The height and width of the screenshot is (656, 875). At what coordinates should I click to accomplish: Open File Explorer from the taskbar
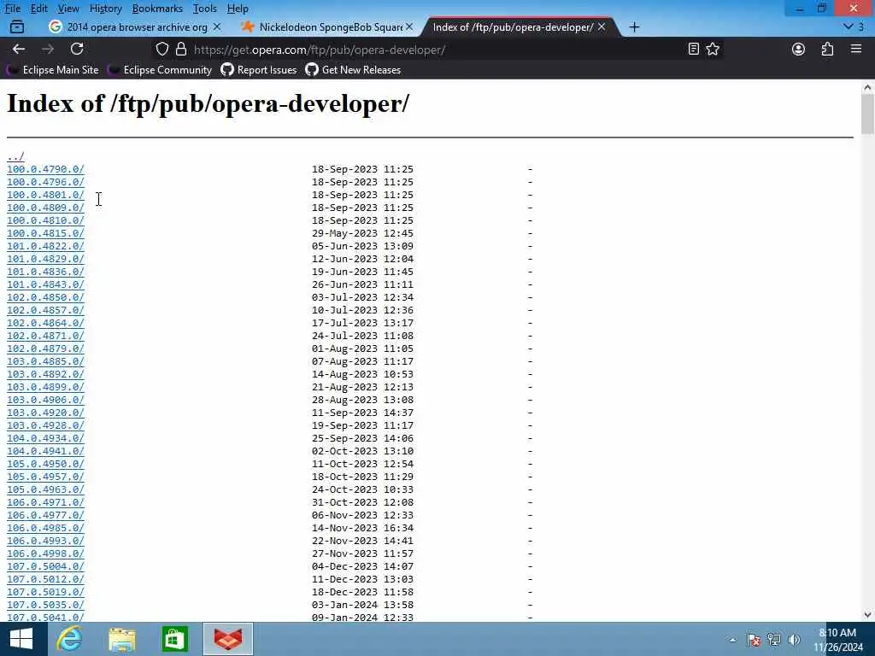pos(122,639)
